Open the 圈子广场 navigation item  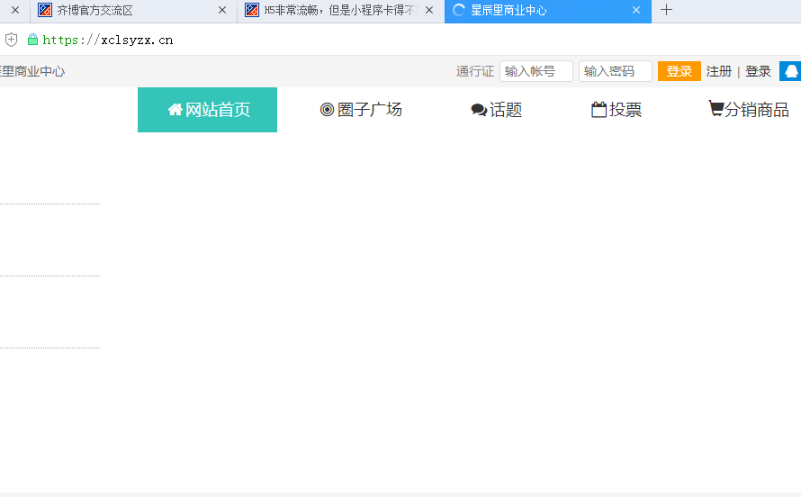[361, 110]
